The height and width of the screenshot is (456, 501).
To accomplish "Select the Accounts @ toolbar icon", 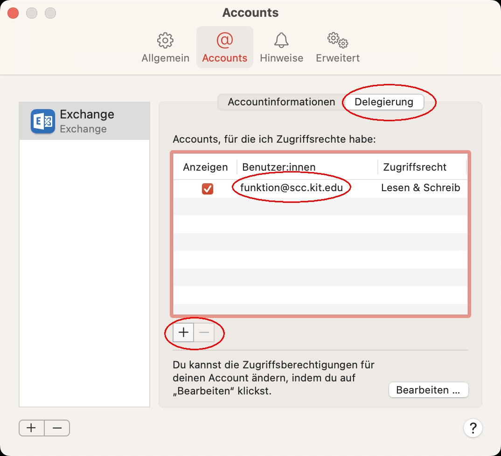I will (224, 48).
